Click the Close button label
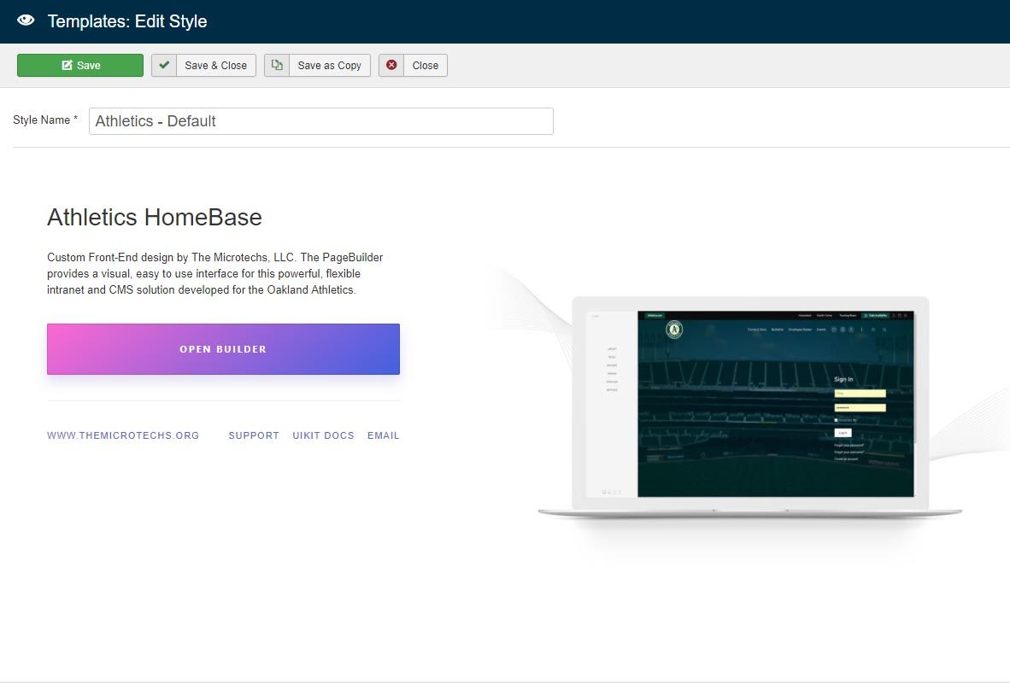This screenshot has width=1010, height=683. pyautogui.click(x=426, y=65)
